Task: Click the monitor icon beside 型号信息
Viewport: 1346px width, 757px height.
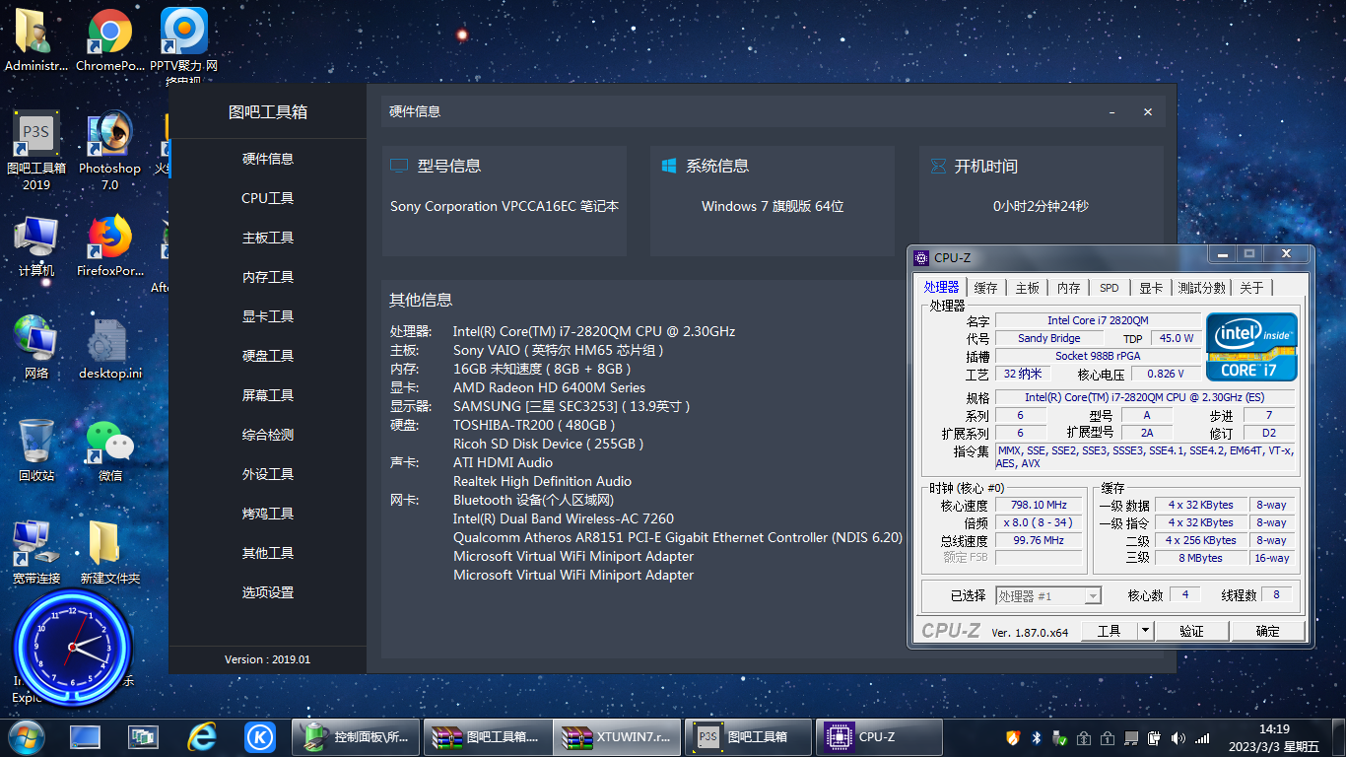Action: (x=398, y=166)
